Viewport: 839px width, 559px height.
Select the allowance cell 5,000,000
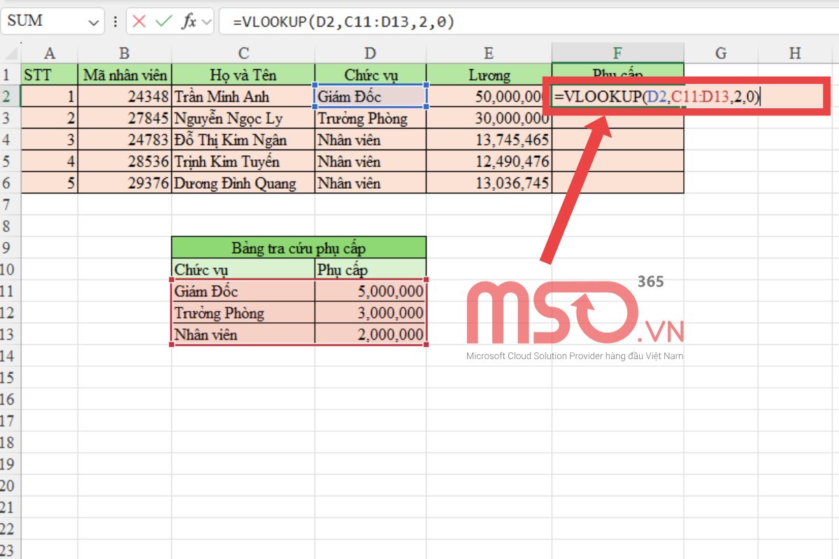coord(371,291)
